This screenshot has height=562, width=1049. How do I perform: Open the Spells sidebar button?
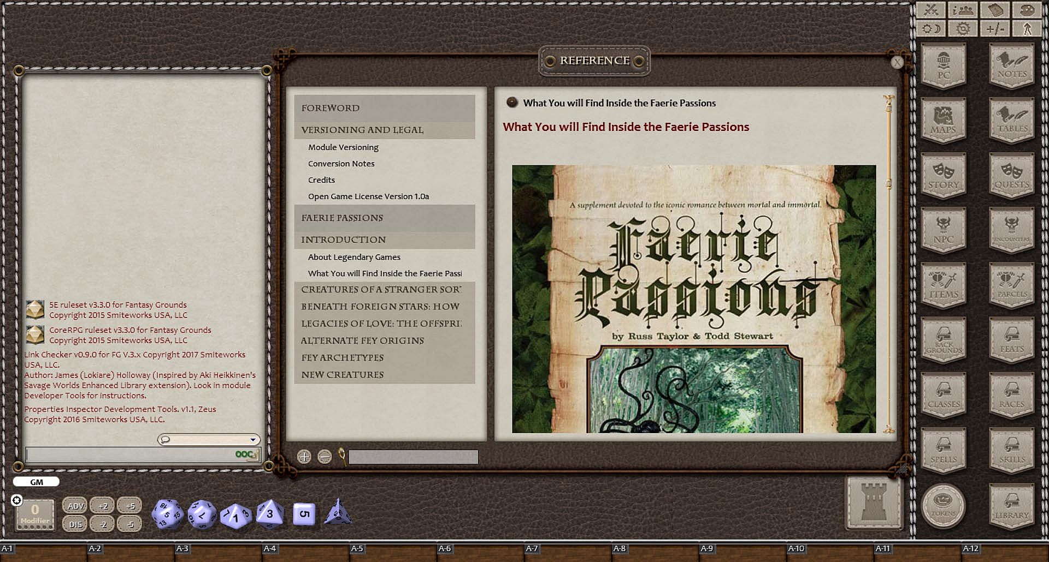[943, 451]
